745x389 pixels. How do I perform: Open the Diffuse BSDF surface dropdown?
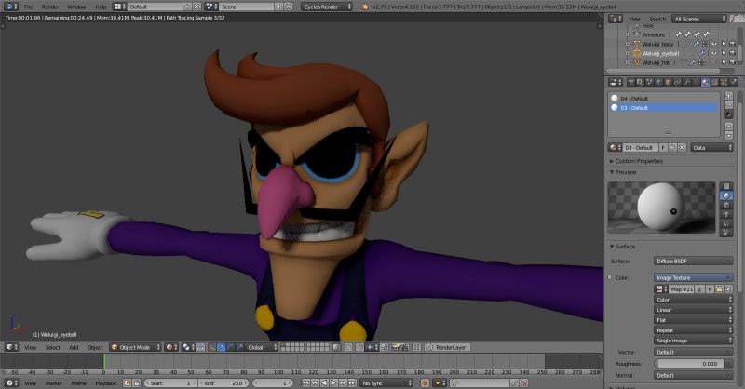693,262
